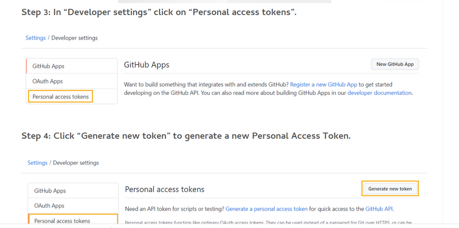Viewport: 459px width, 228px height.
Task: Click the Personal access tokens panel heading
Action: point(165,189)
